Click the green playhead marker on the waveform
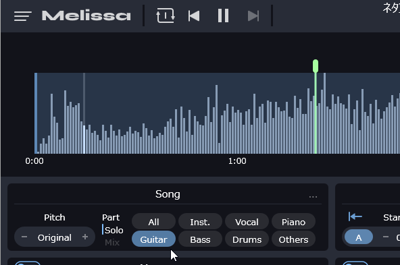 (x=316, y=66)
